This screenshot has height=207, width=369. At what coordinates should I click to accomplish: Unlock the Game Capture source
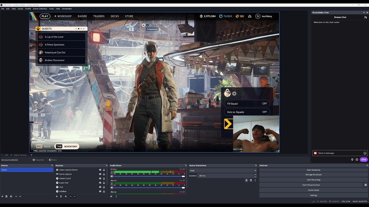coord(104,174)
